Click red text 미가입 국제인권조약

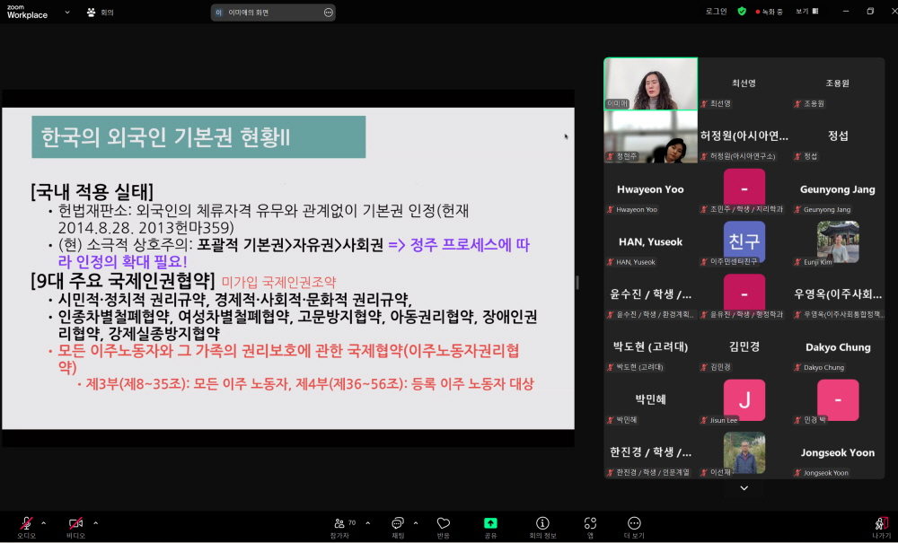pos(279,282)
